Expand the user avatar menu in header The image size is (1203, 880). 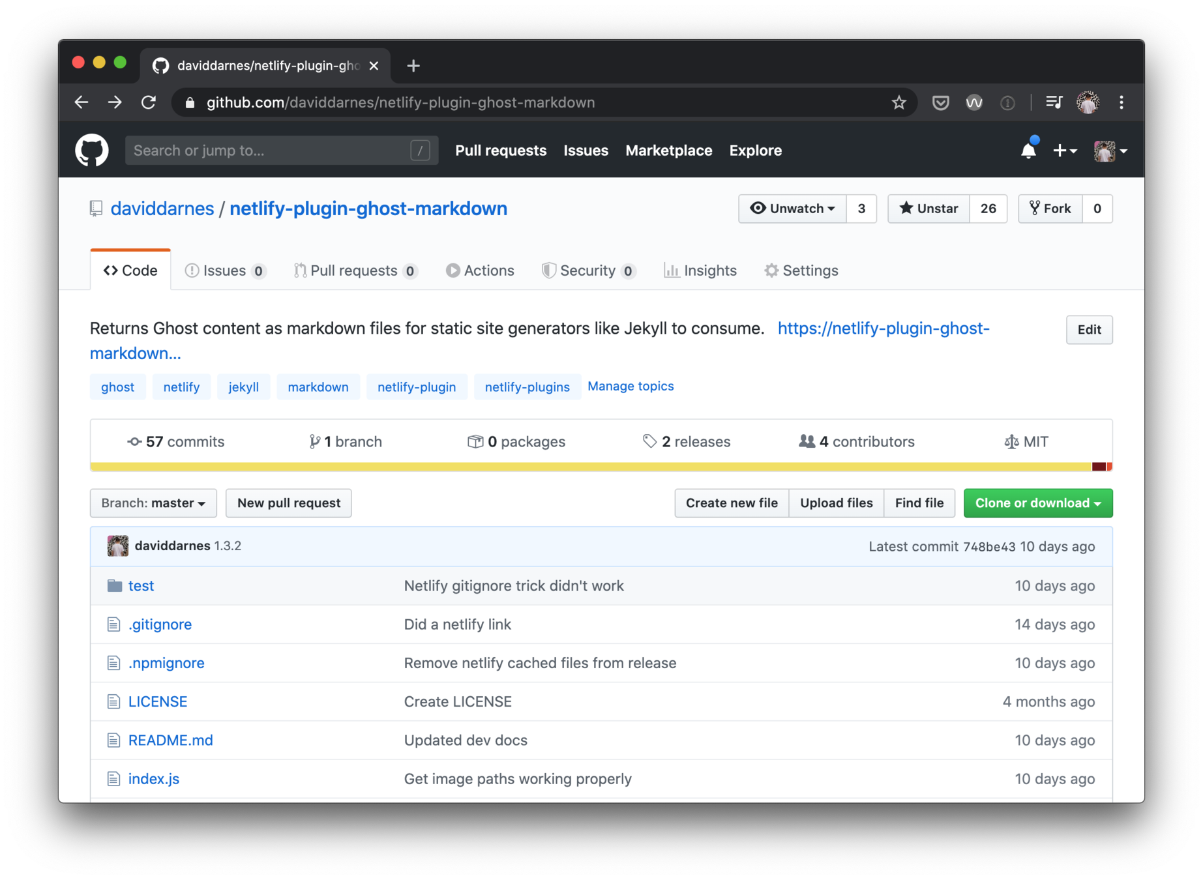pyautogui.click(x=1110, y=151)
